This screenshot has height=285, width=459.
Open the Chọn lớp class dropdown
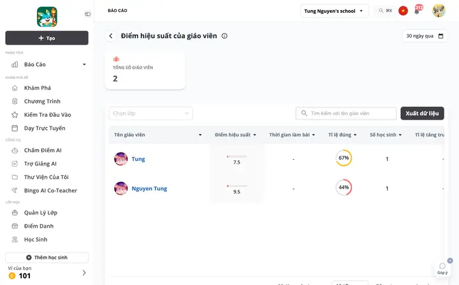tap(150, 113)
